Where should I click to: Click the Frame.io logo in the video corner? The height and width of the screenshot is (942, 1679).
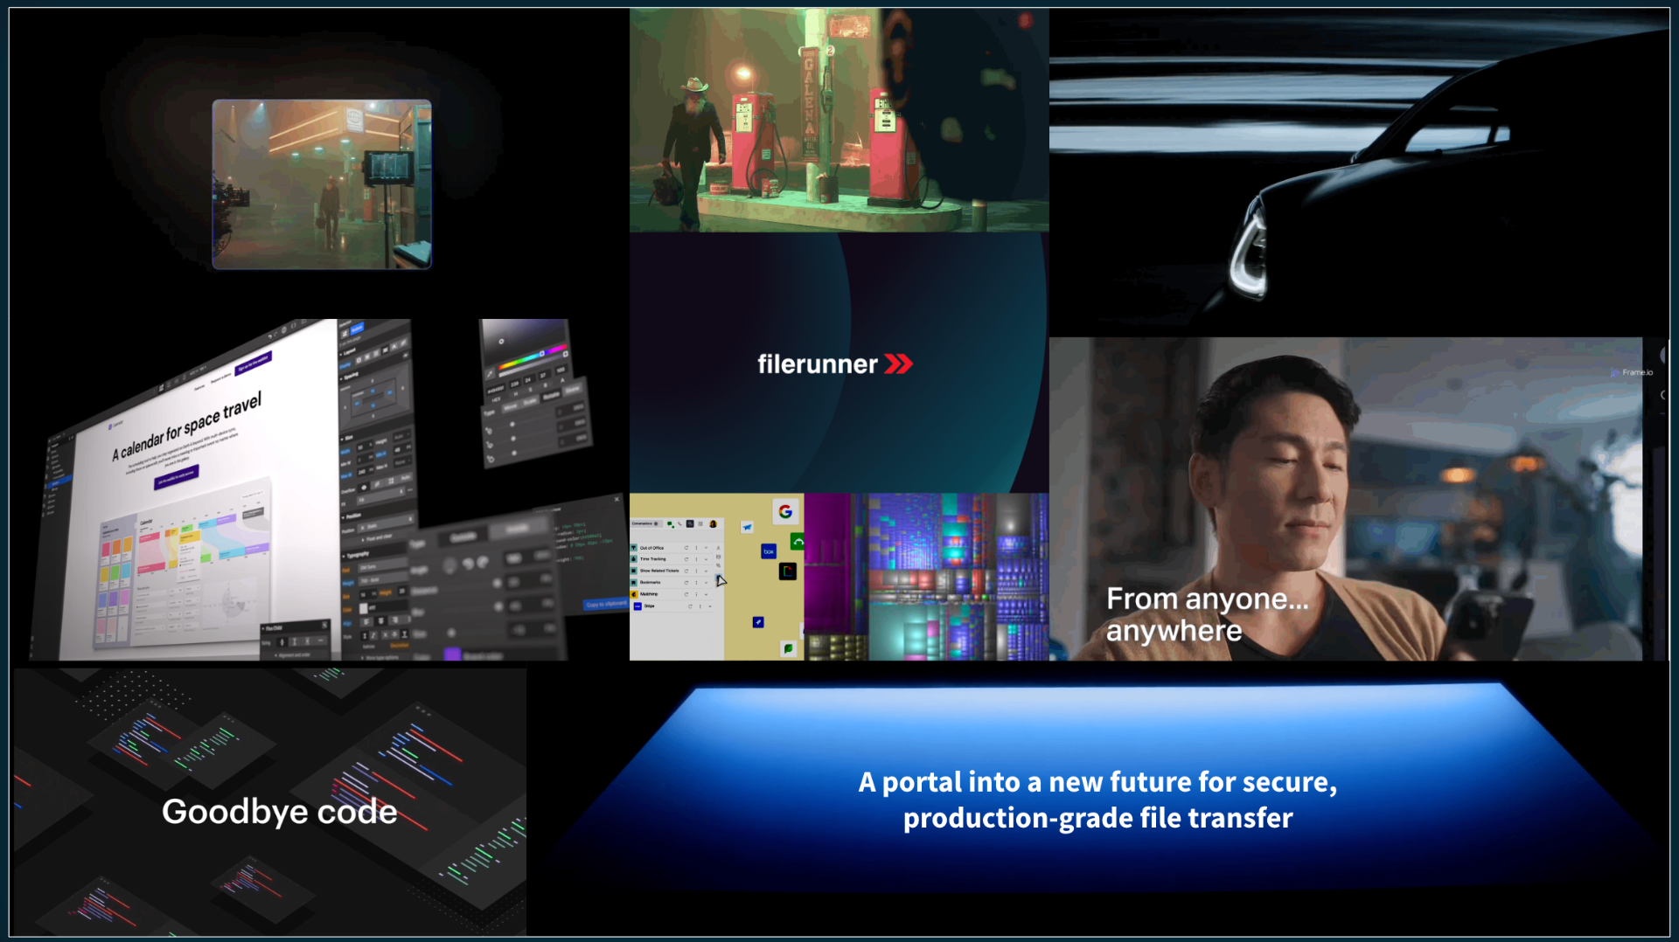click(1632, 372)
